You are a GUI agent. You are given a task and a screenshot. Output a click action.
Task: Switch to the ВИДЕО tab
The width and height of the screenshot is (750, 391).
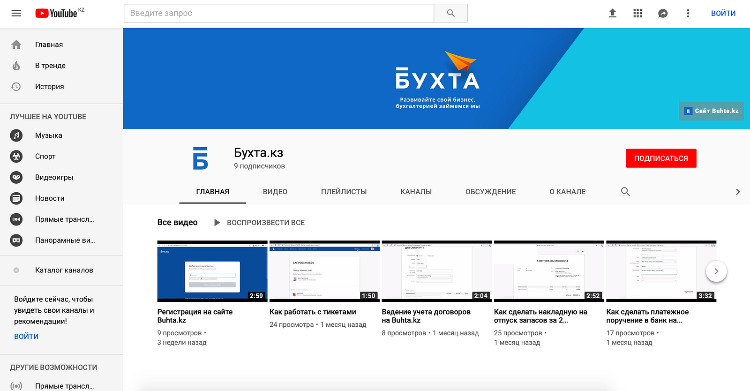click(275, 192)
